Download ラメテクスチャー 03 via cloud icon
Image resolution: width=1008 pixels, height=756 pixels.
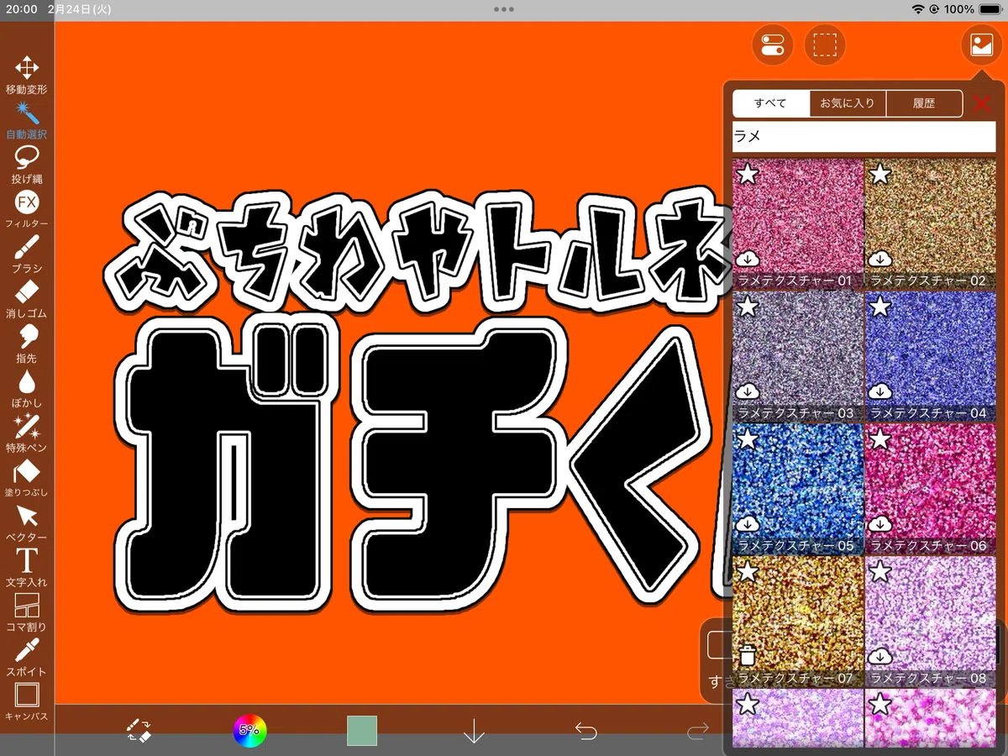tap(748, 391)
